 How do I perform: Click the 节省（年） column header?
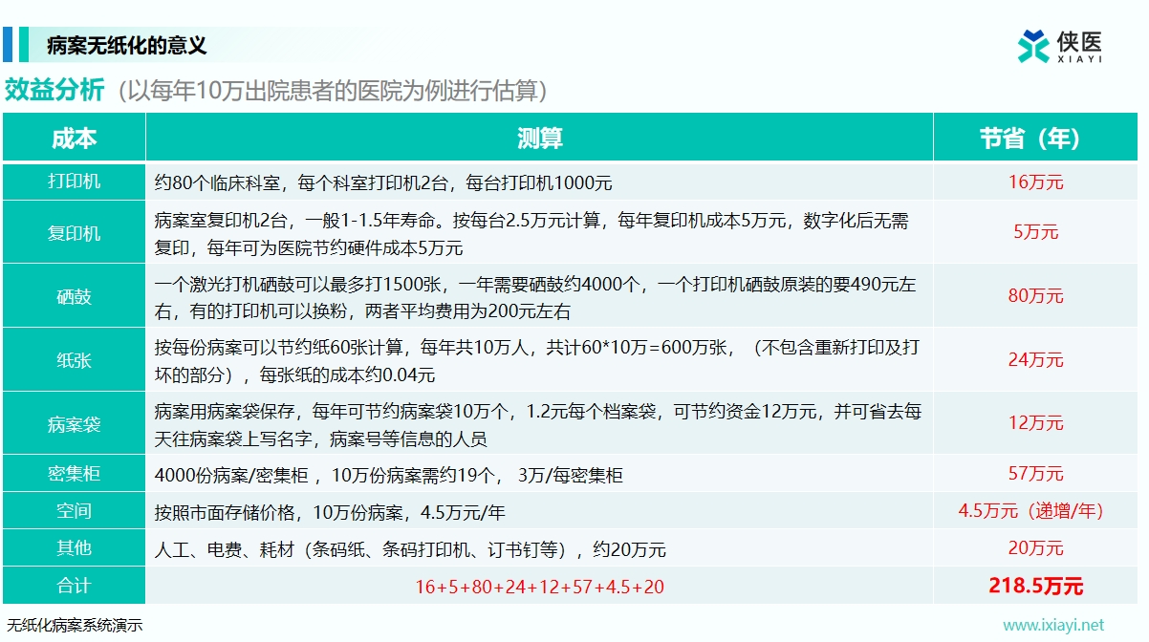[1035, 138]
